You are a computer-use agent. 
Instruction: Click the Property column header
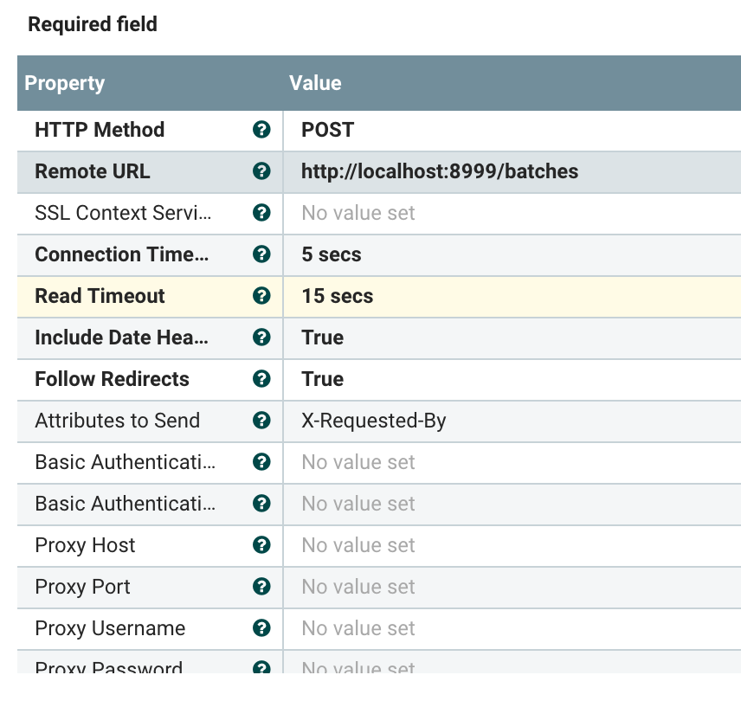[65, 83]
